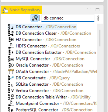Viewport: 108px width, 112px height.
Task: Click the HDFS Connector node icon
Action: pos(11,46)
